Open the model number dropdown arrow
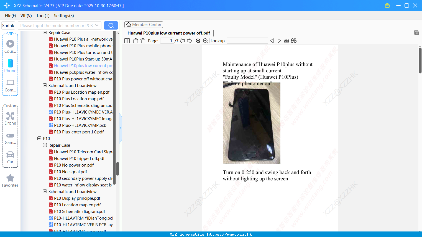Screen dimensions: 422x237 click(97, 25)
